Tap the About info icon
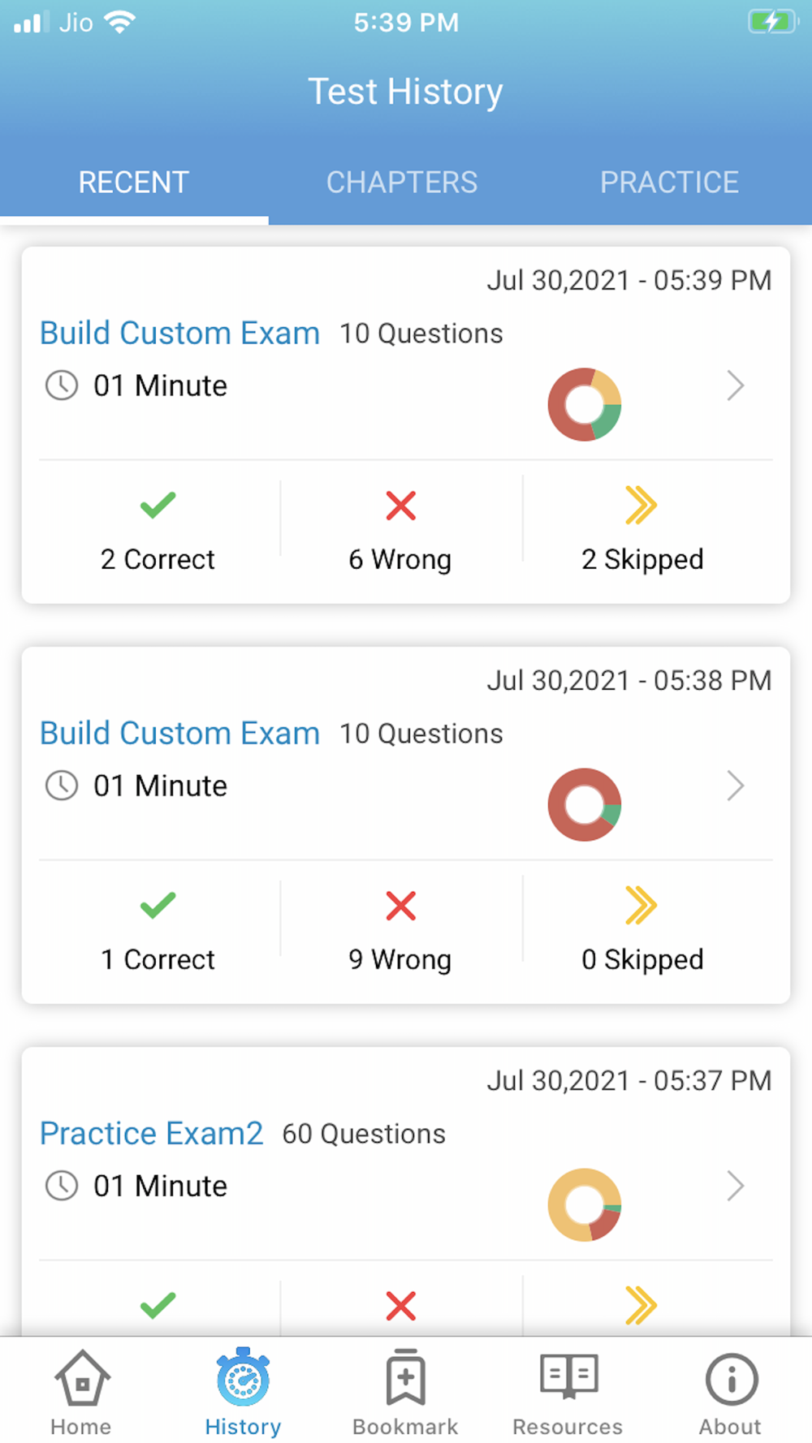This screenshot has height=1443, width=812. coord(731,1378)
